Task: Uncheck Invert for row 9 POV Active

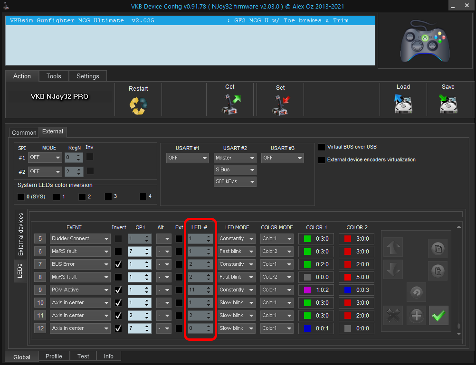Action: coord(118,290)
